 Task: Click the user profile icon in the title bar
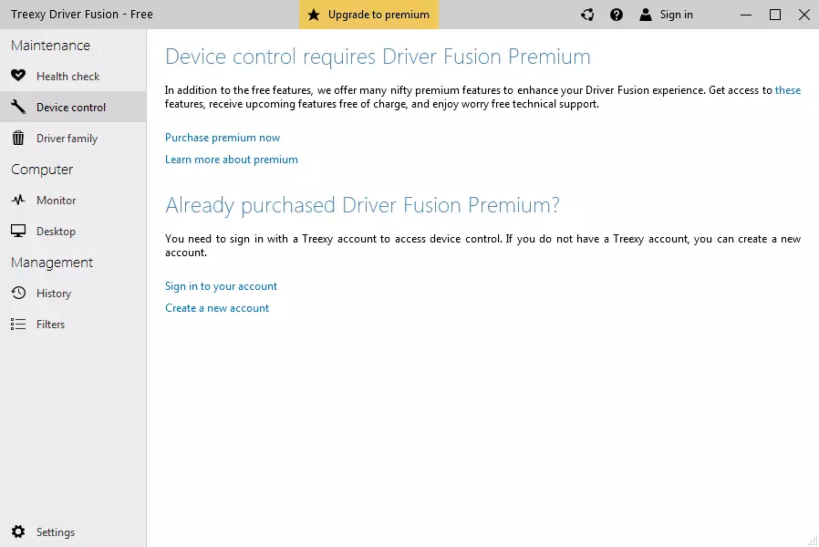coord(646,15)
